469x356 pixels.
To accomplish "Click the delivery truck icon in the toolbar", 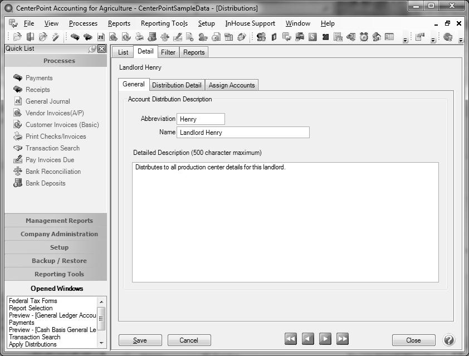I will [x=300, y=37].
